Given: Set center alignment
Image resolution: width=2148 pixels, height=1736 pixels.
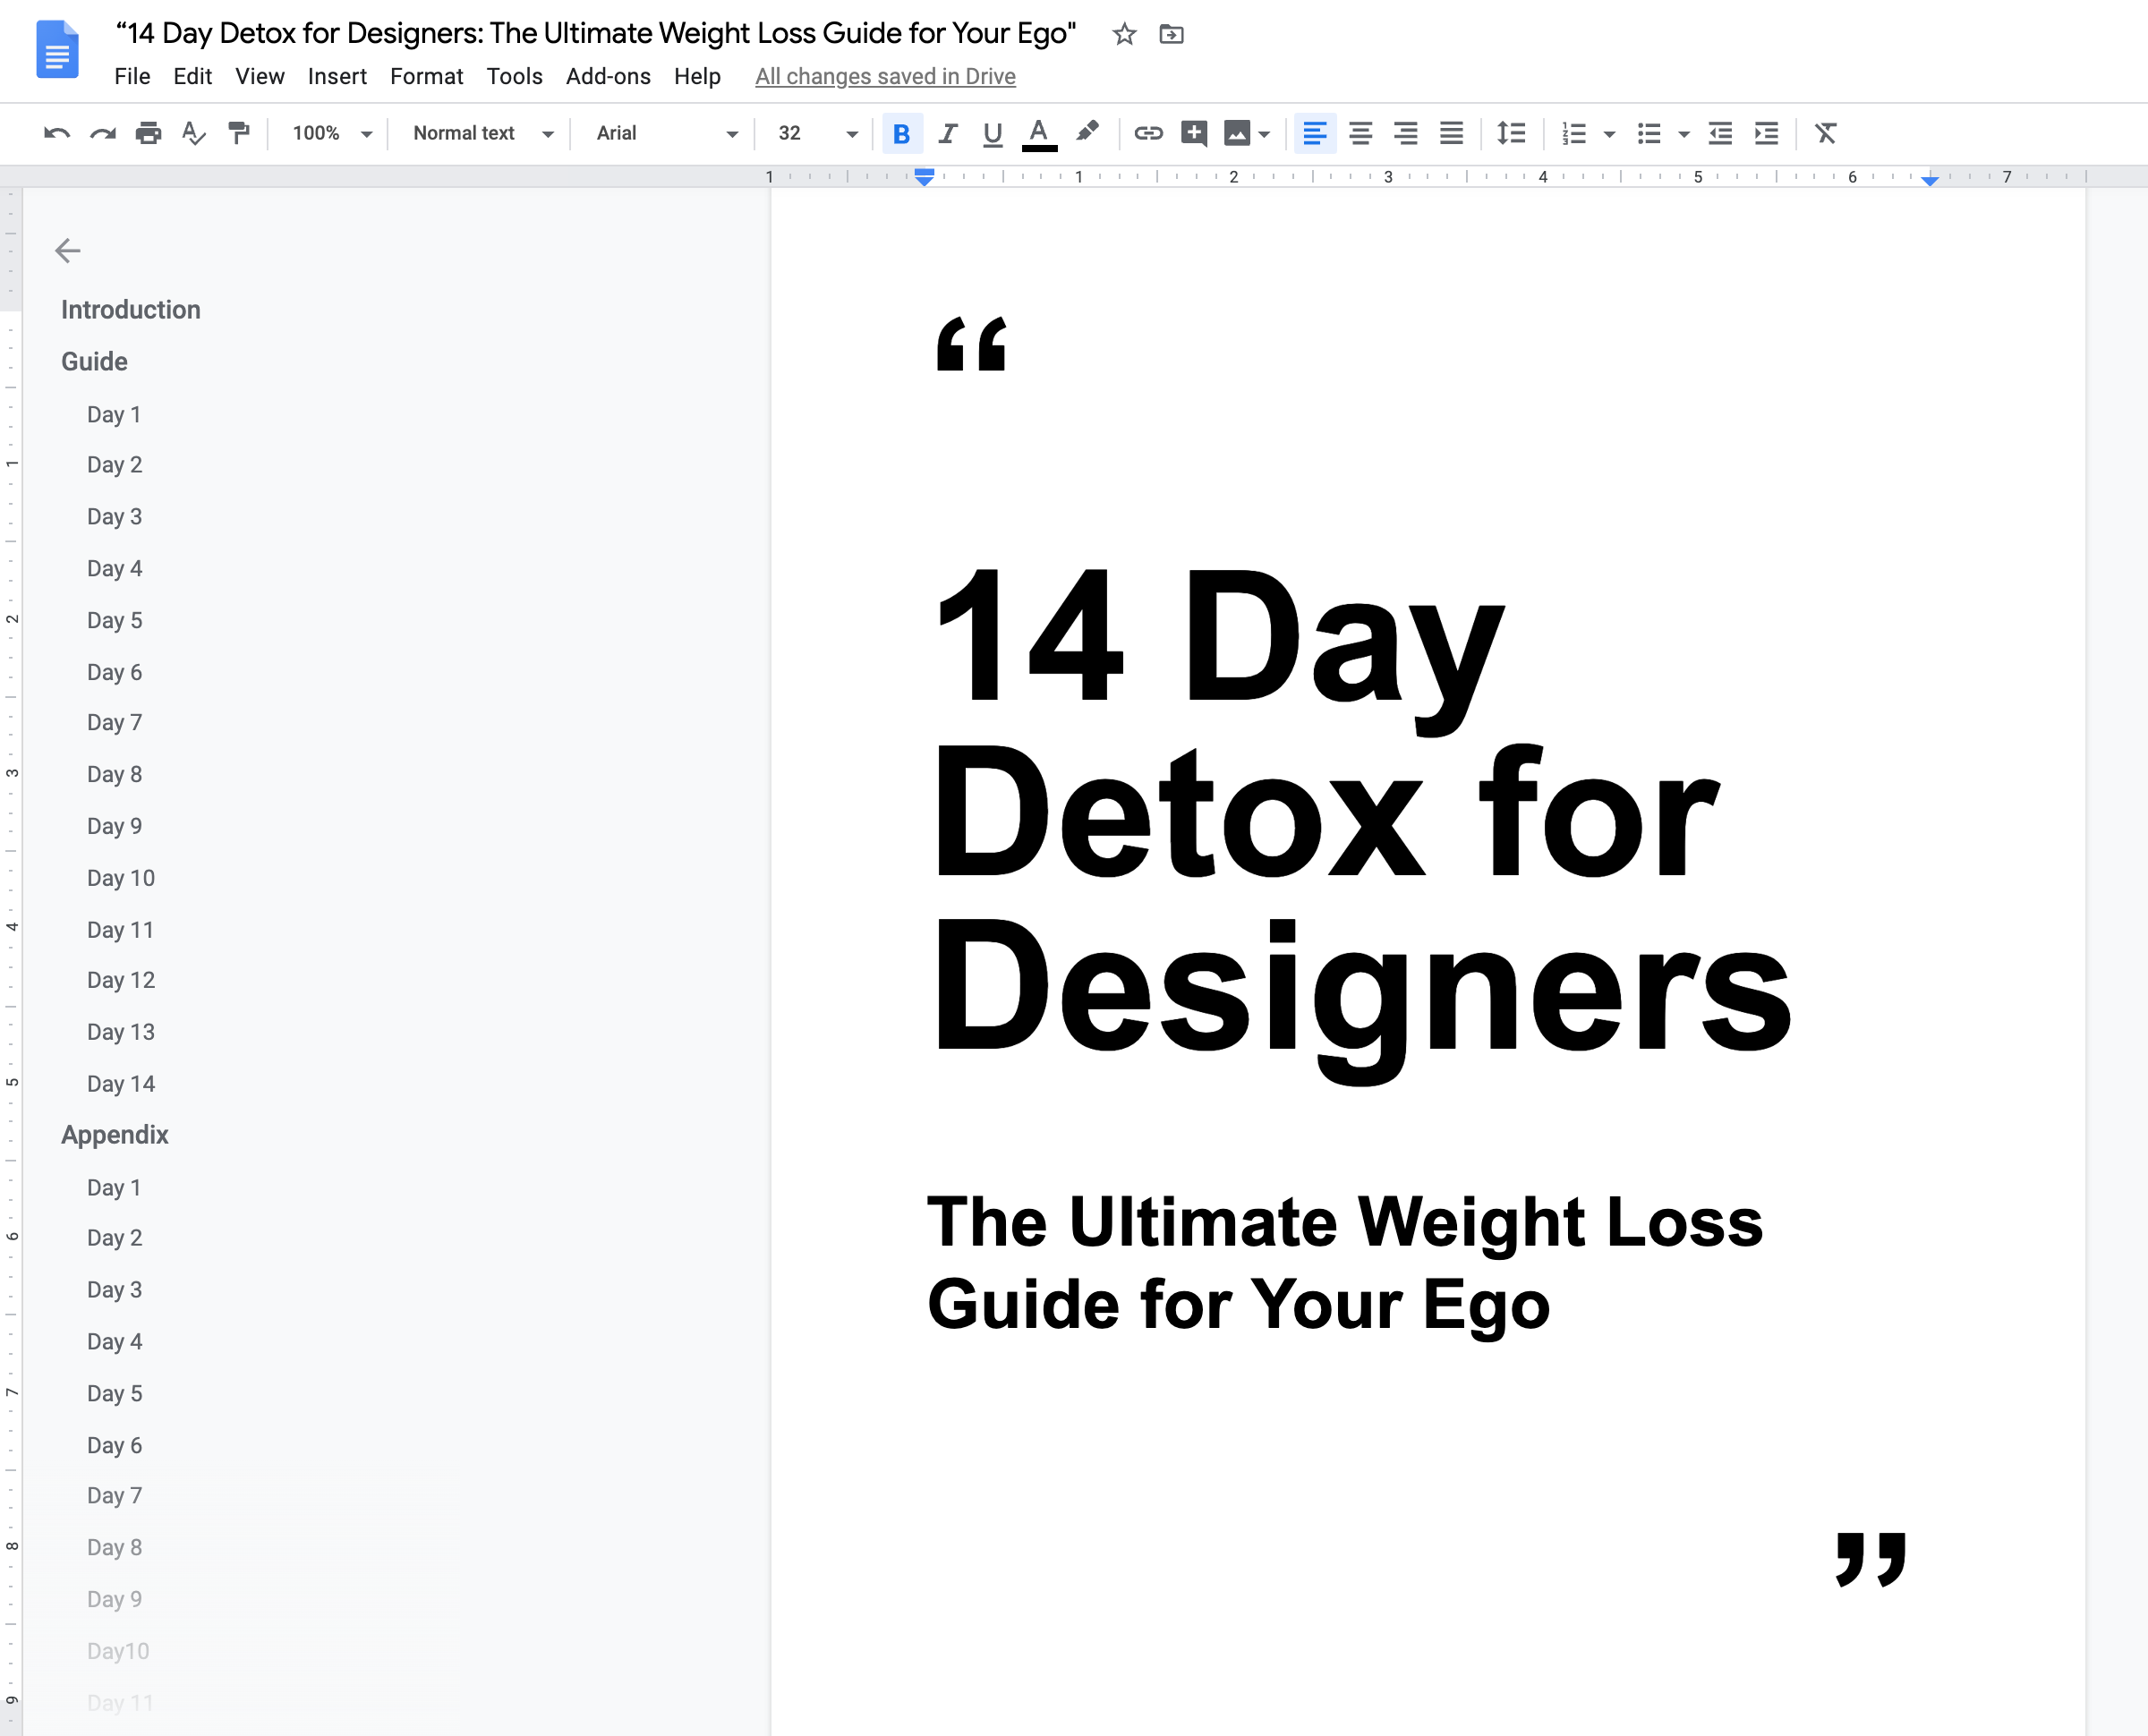Looking at the screenshot, I should click(1360, 133).
